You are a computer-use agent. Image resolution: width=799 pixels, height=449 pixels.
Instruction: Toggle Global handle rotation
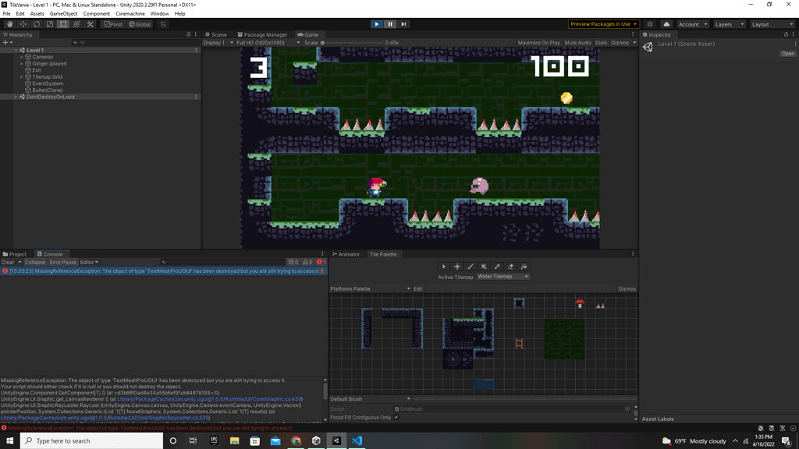pos(140,24)
